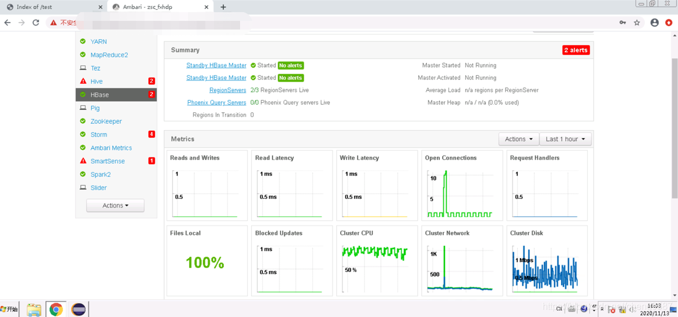The image size is (678, 317).
Task: Select the HBase service
Action: (x=116, y=94)
